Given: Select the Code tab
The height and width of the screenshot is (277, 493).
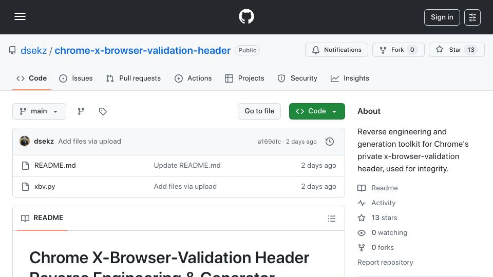Looking at the screenshot, I should point(31,78).
